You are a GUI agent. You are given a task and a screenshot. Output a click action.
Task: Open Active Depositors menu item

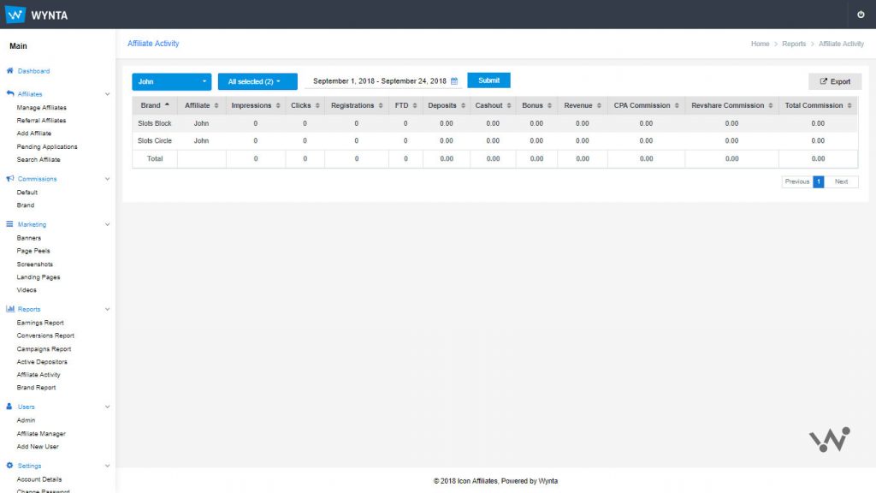point(42,362)
